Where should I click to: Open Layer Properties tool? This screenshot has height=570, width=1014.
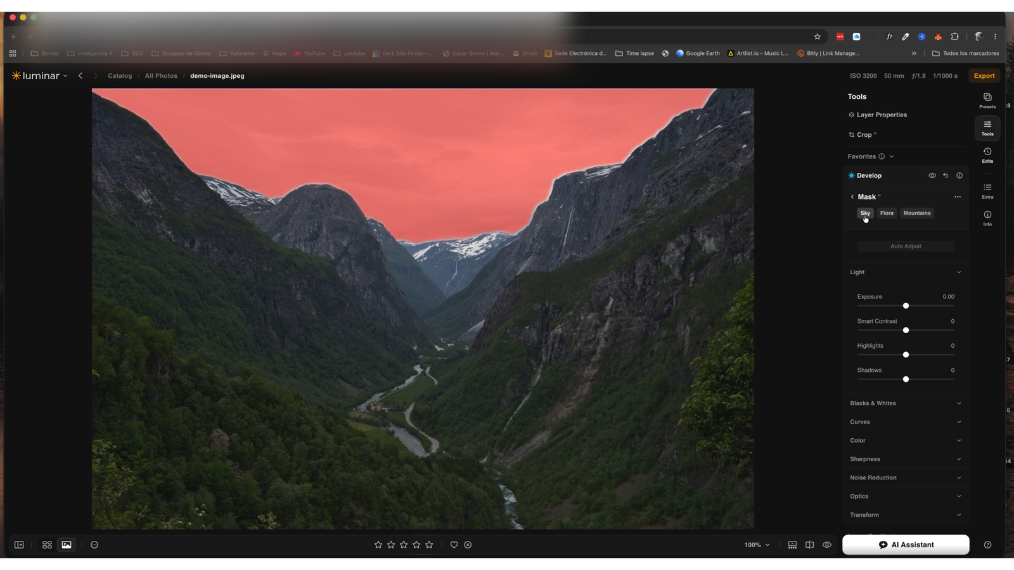pos(878,115)
